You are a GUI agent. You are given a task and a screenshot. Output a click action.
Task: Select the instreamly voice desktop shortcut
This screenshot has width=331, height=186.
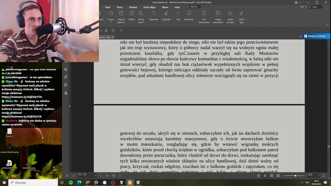coord(10,165)
